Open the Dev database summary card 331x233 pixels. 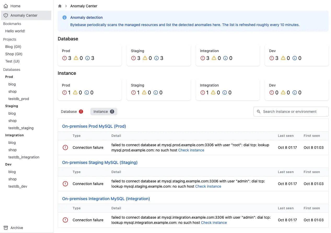297,55
